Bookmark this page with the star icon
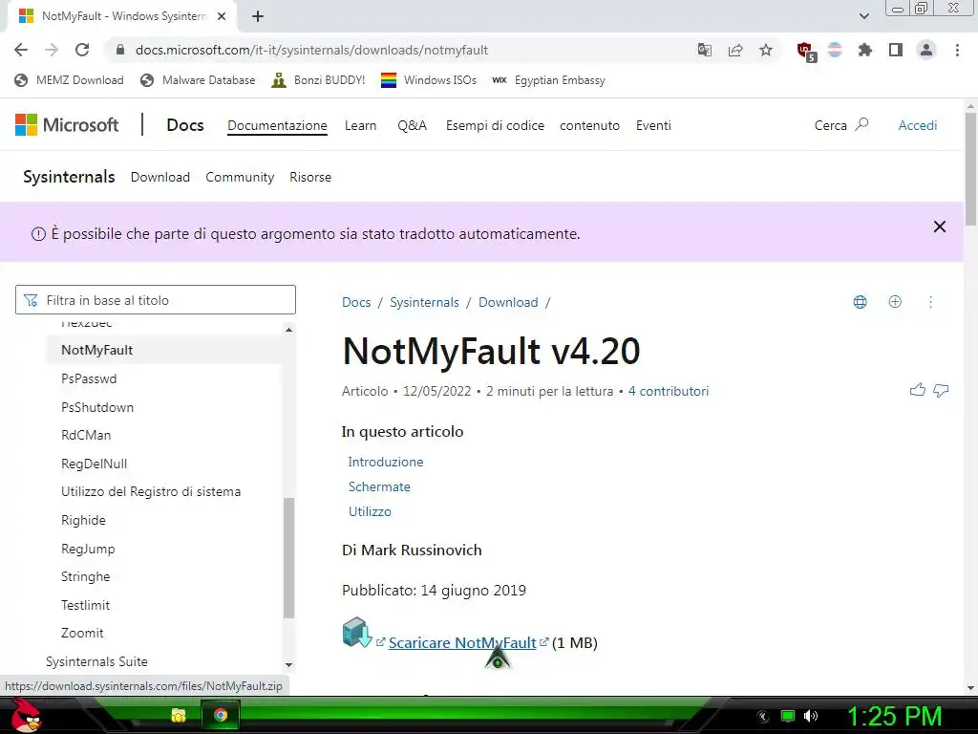This screenshot has width=978, height=734. coord(766,50)
